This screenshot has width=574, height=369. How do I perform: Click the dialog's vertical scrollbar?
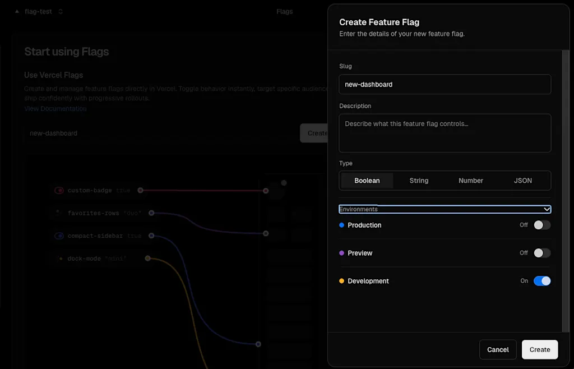[565, 190]
